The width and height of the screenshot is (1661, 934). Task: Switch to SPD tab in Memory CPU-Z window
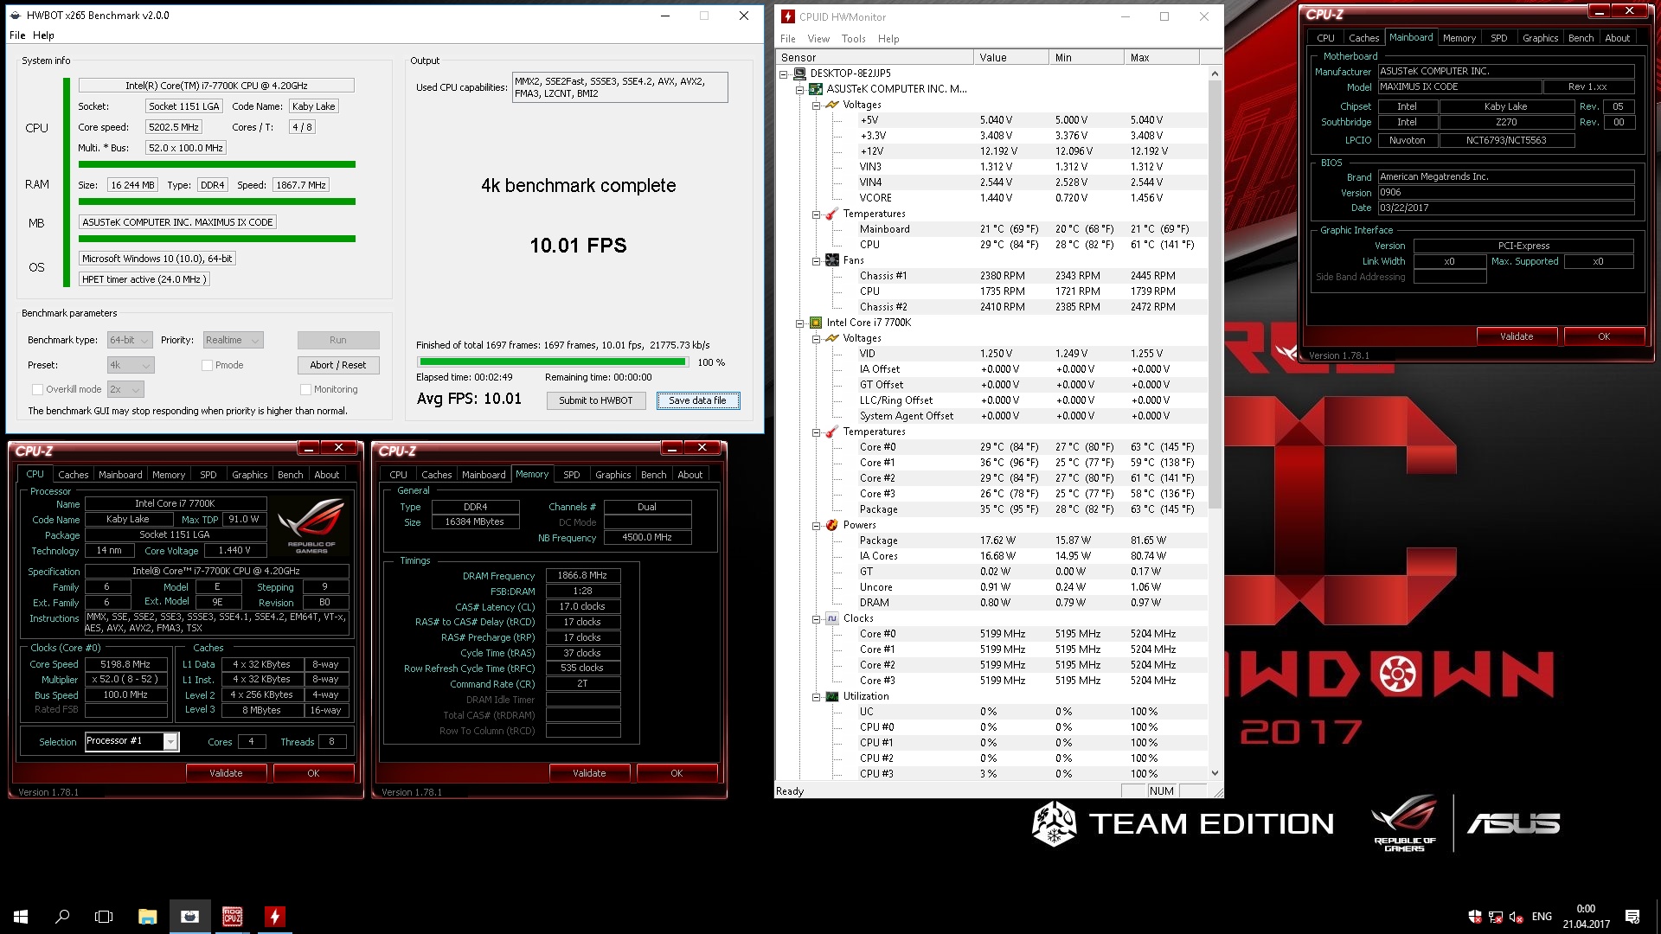(x=572, y=475)
